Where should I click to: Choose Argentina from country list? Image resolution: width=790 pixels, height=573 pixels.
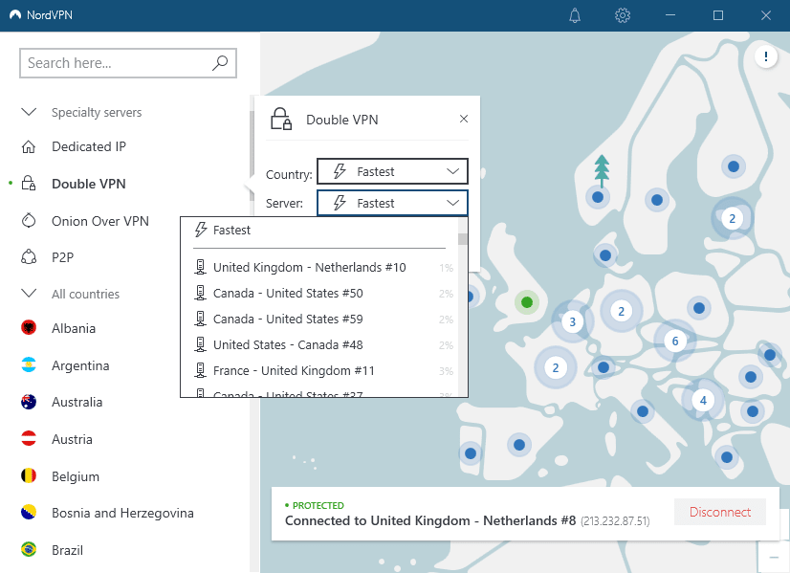tap(80, 365)
